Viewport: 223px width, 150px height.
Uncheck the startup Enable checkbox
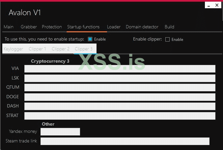pos(90,39)
